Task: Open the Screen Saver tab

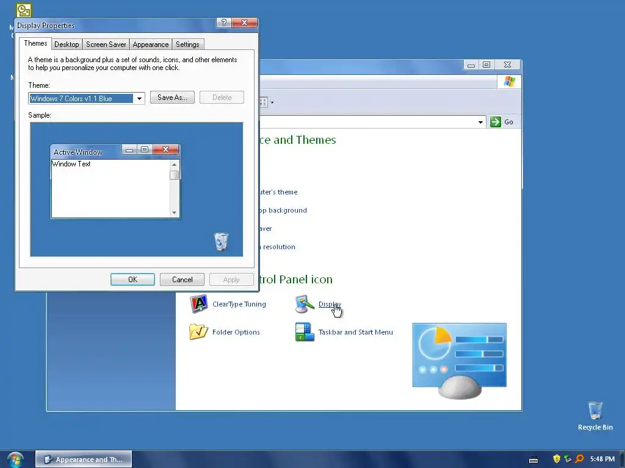Action: (106, 44)
